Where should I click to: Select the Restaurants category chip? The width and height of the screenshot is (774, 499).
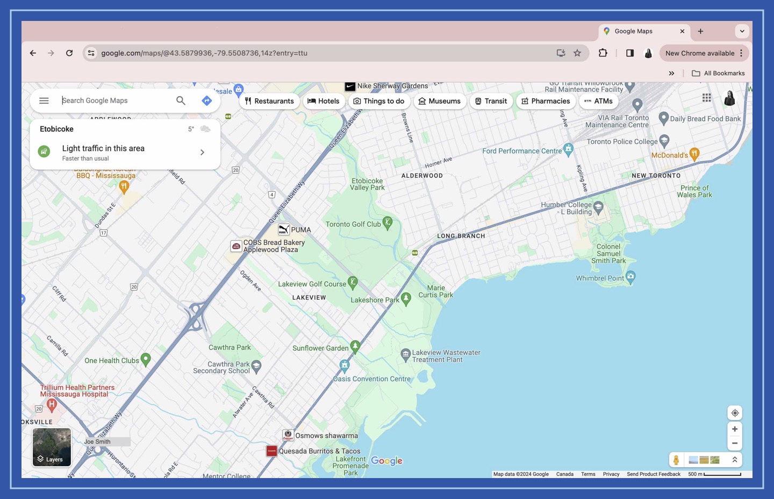coord(269,101)
